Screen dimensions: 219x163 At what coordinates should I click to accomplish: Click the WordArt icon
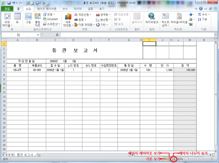pos(191,14)
